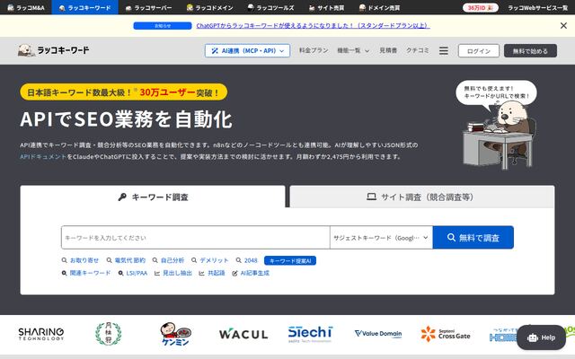
Task: Click the ログイン button
Action: click(479, 51)
